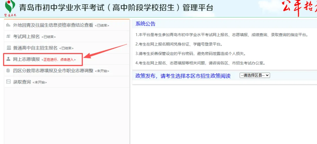Click the green and red platform logo

click(10, 8)
